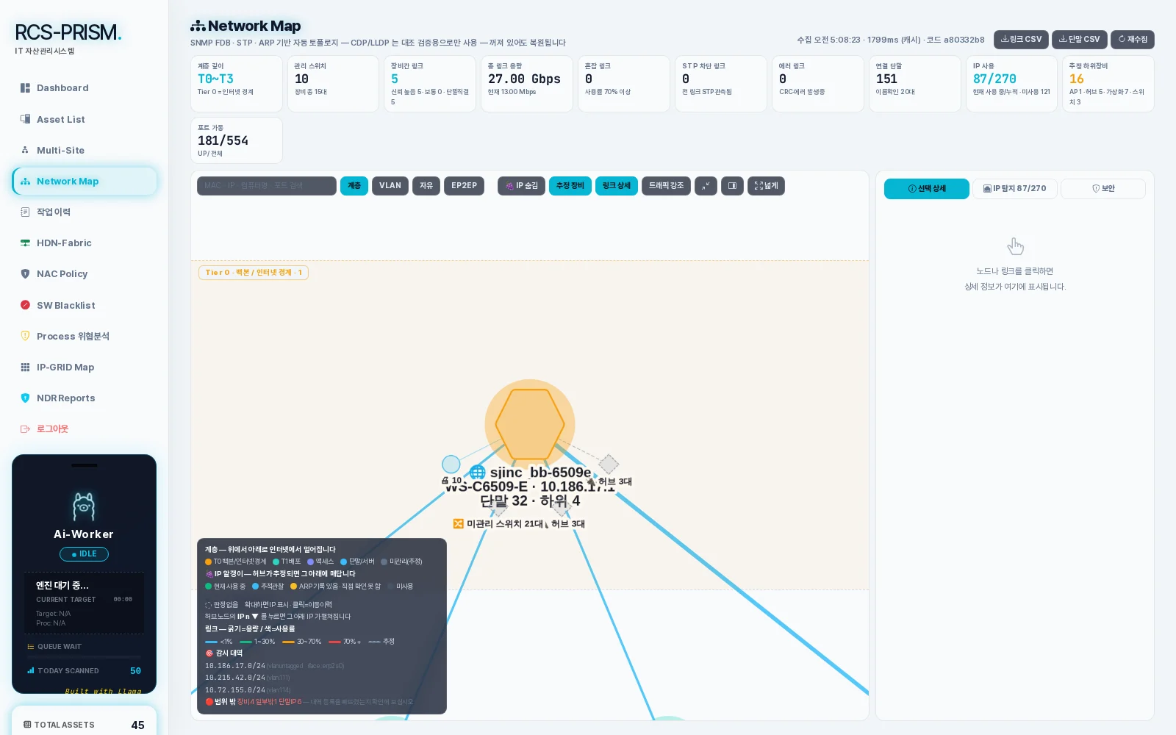Image resolution: width=1176 pixels, height=735 pixels.
Task: Click the IDLE status badge
Action: [x=84, y=554]
